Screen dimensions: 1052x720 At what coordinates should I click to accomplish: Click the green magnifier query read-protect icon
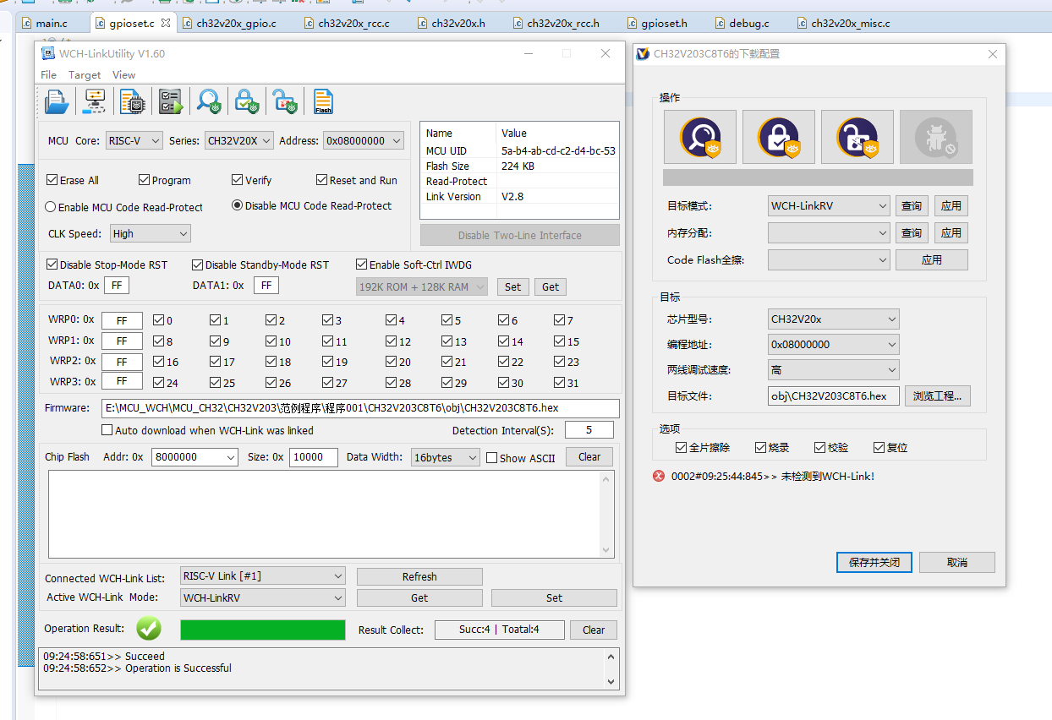coord(209,101)
